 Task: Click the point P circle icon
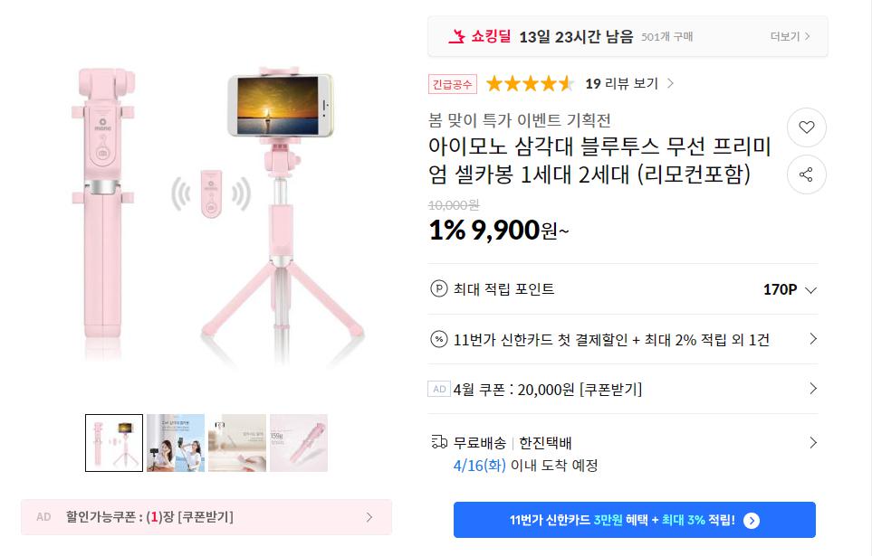(x=439, y=289)
